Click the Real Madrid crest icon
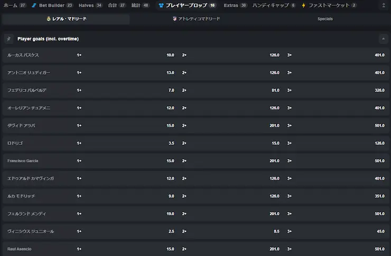The height and width of the screenshot is (256, 391). pyautogui.click(x=49, y=19)
